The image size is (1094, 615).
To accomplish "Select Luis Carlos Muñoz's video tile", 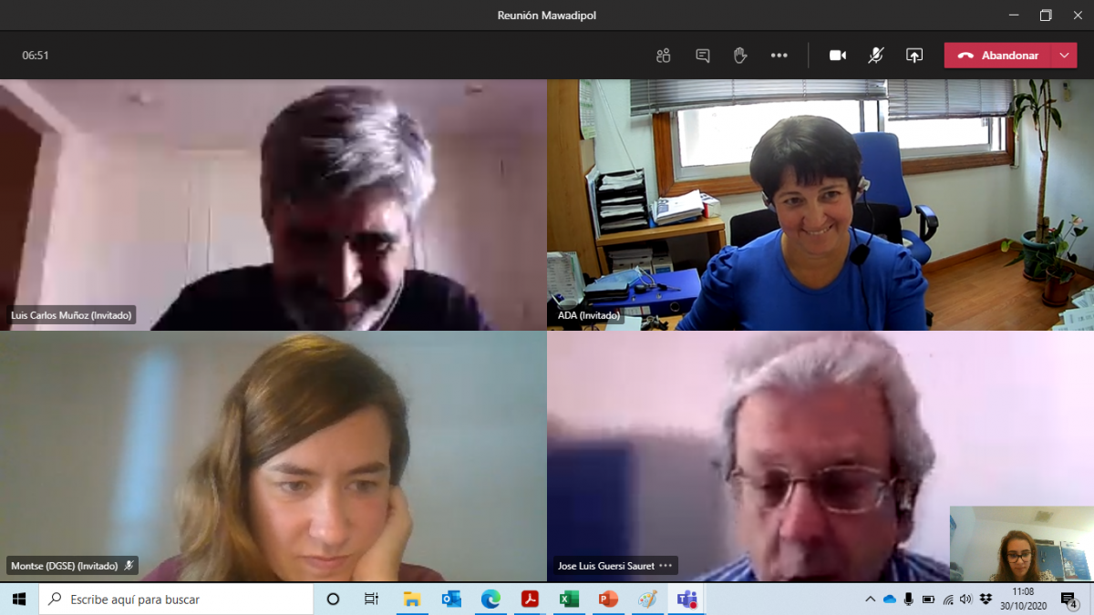I will 273,205.
